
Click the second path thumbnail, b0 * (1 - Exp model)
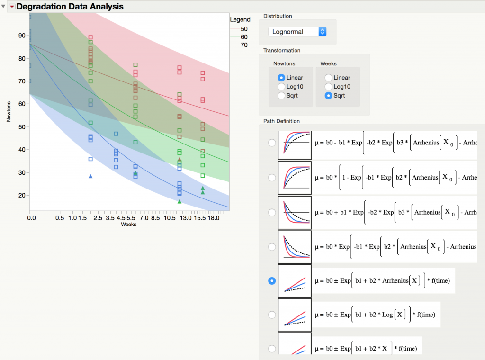[x=295, y=177]
